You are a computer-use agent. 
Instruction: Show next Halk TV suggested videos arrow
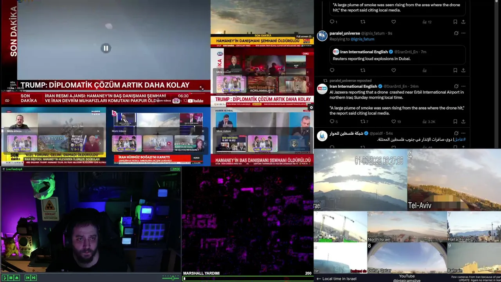coord(204,143)
